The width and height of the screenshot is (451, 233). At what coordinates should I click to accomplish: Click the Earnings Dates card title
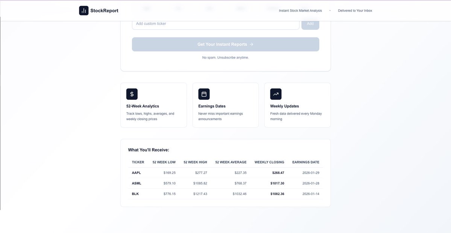212,106
